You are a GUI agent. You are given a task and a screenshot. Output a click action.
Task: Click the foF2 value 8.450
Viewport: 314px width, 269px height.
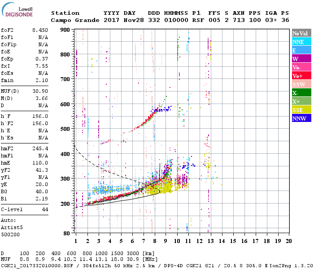[40, 30]
